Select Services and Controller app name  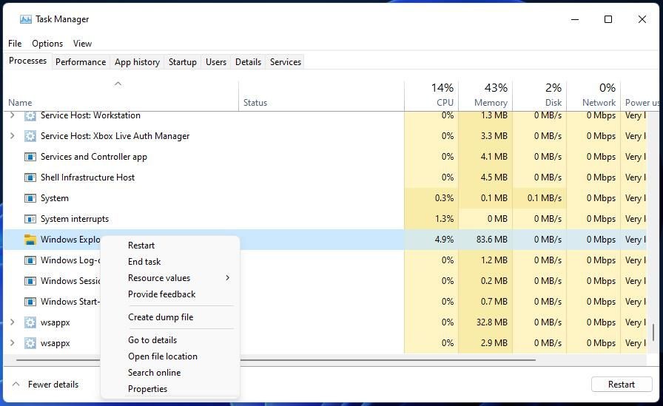[93, 157]
